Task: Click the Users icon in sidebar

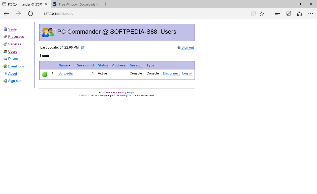Action: click(5, 51)
